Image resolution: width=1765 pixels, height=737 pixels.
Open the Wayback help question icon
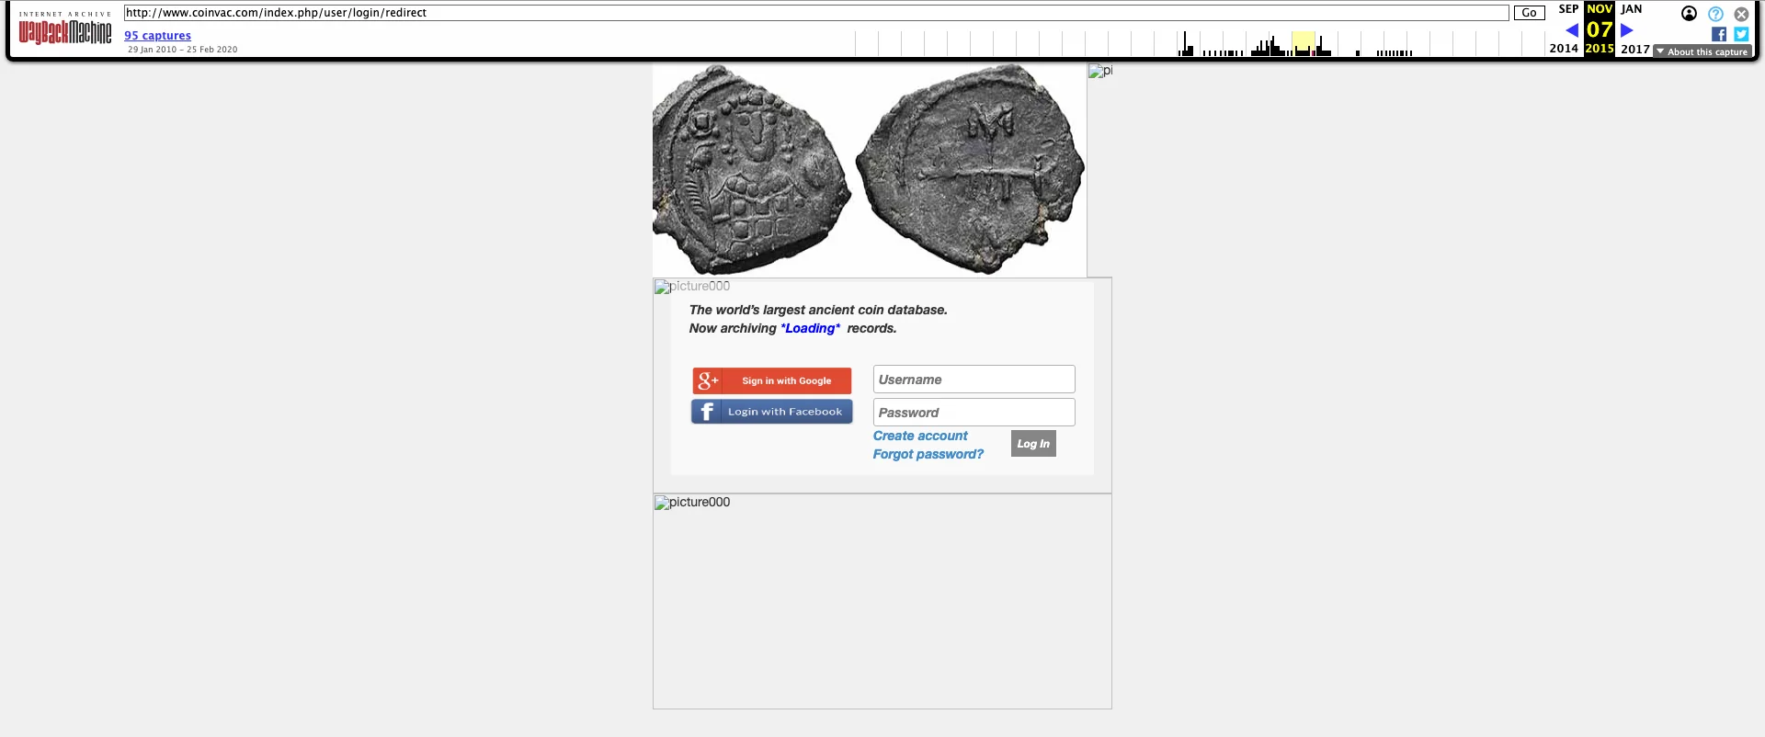coord(1715,14)
